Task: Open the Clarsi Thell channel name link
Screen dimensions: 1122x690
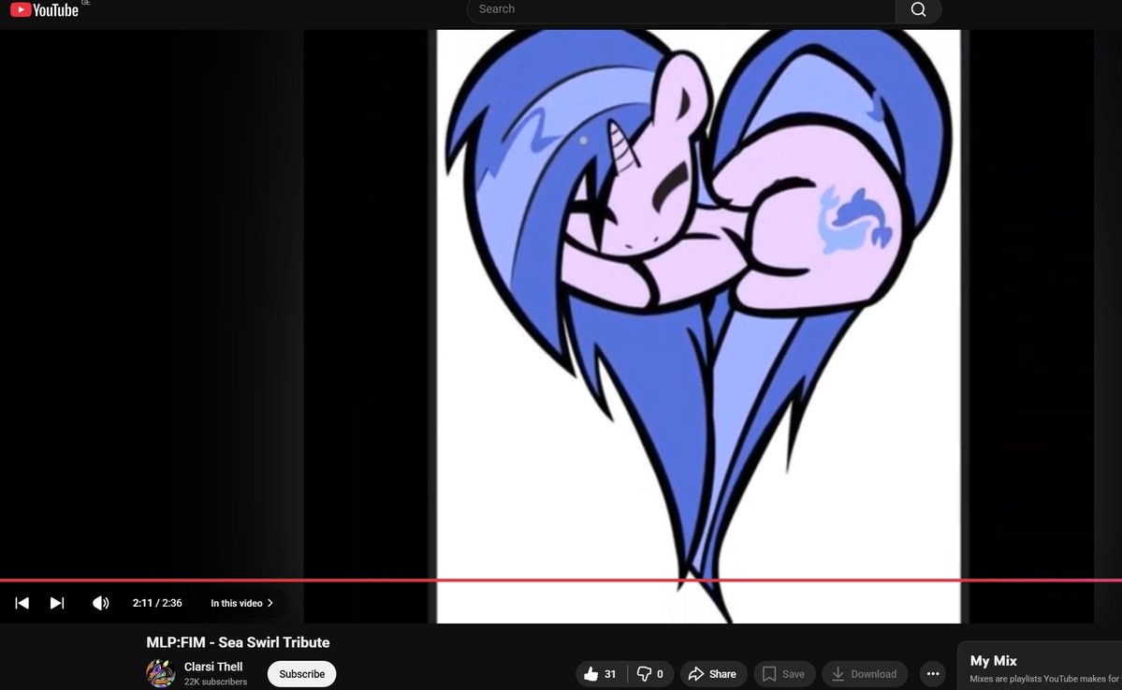Action: pos(213,667)
